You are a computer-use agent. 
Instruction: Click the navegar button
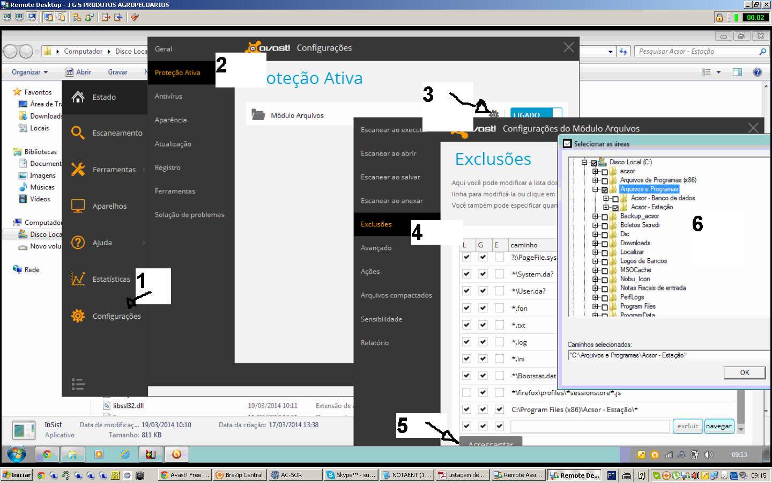[718, 426]
